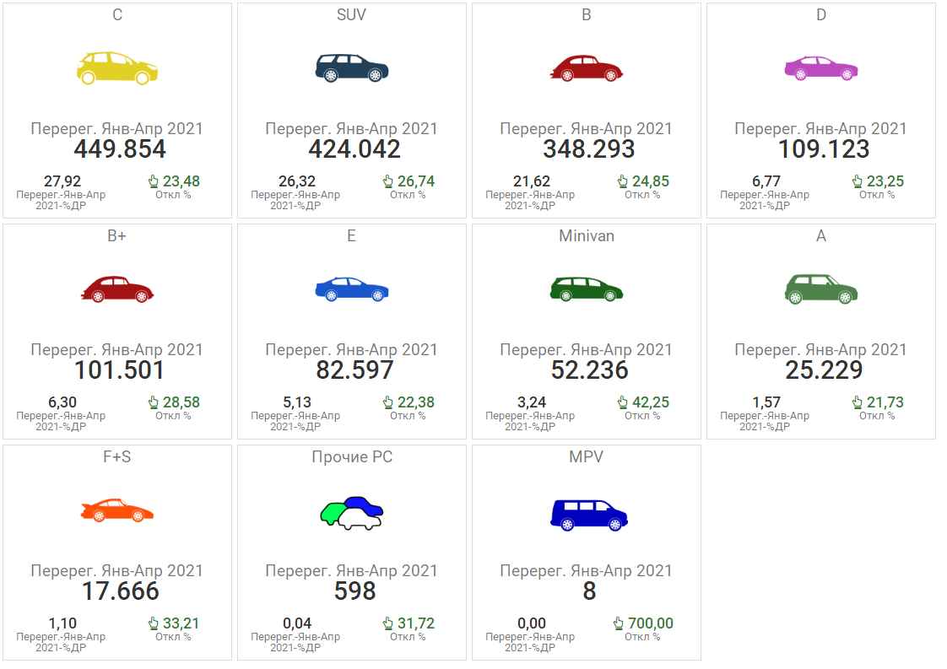Viewport: 947px width, 669px height.
Task: Select the blue E segment car icon
Action: pyautogui.click(x=352, y=289)
